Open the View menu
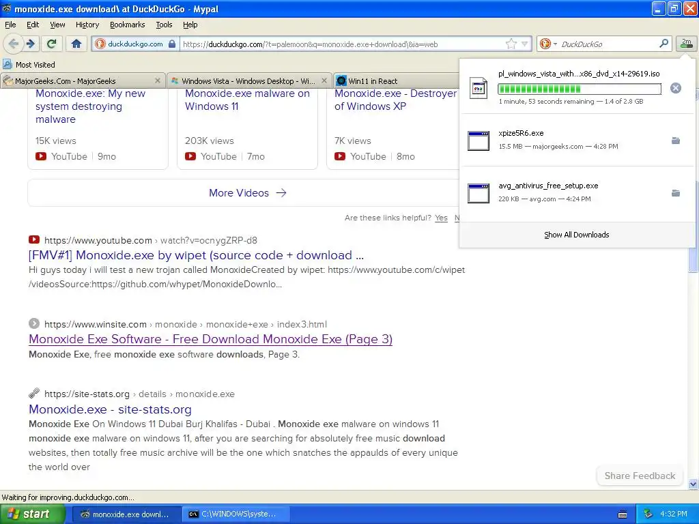Image resolution: width=699 pixels, height=524 pixels. pos(57,25)
